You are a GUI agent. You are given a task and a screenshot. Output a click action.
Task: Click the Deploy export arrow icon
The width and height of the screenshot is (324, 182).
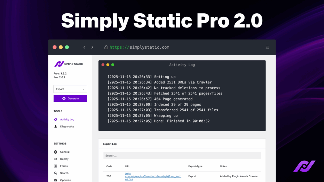tap(56, 159)
